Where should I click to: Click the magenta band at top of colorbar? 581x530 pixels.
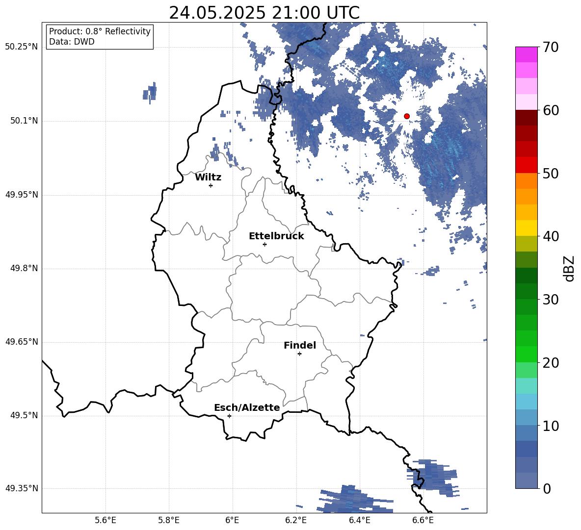[527, 54]
